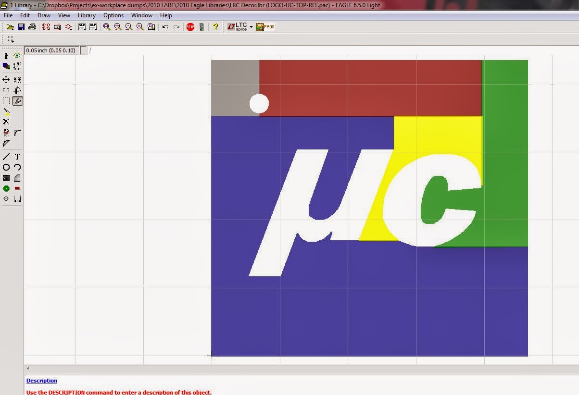Select the Mirror tool
Viewport: 579px width, 395px height.
click(x=6, y=90)
